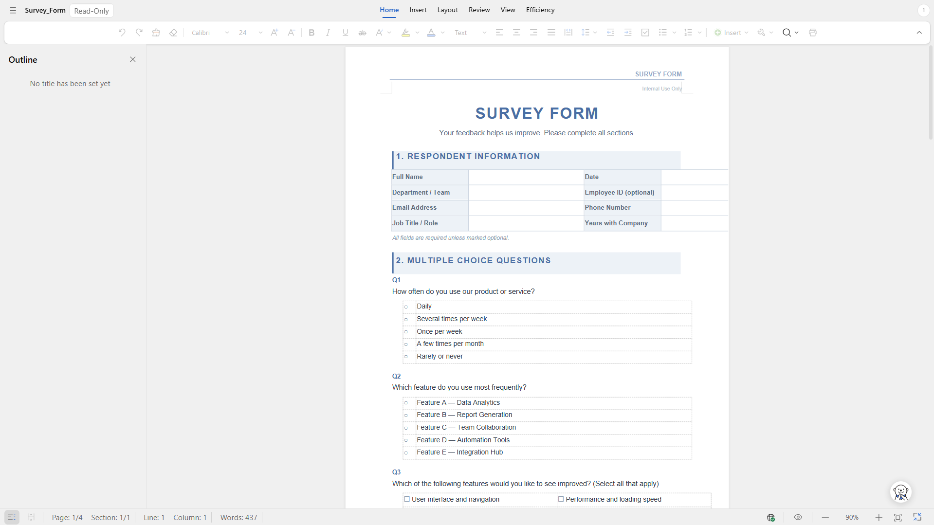
Task: Click the fit-to-page icon
Action: [x=898, y=517]
